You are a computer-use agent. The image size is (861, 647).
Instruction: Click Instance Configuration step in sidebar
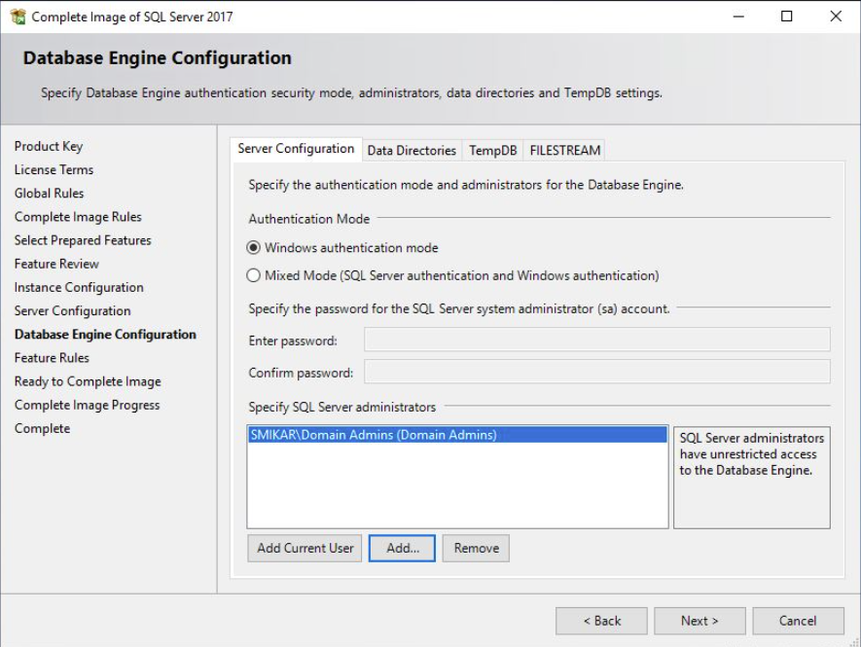[x=79, y=287]
